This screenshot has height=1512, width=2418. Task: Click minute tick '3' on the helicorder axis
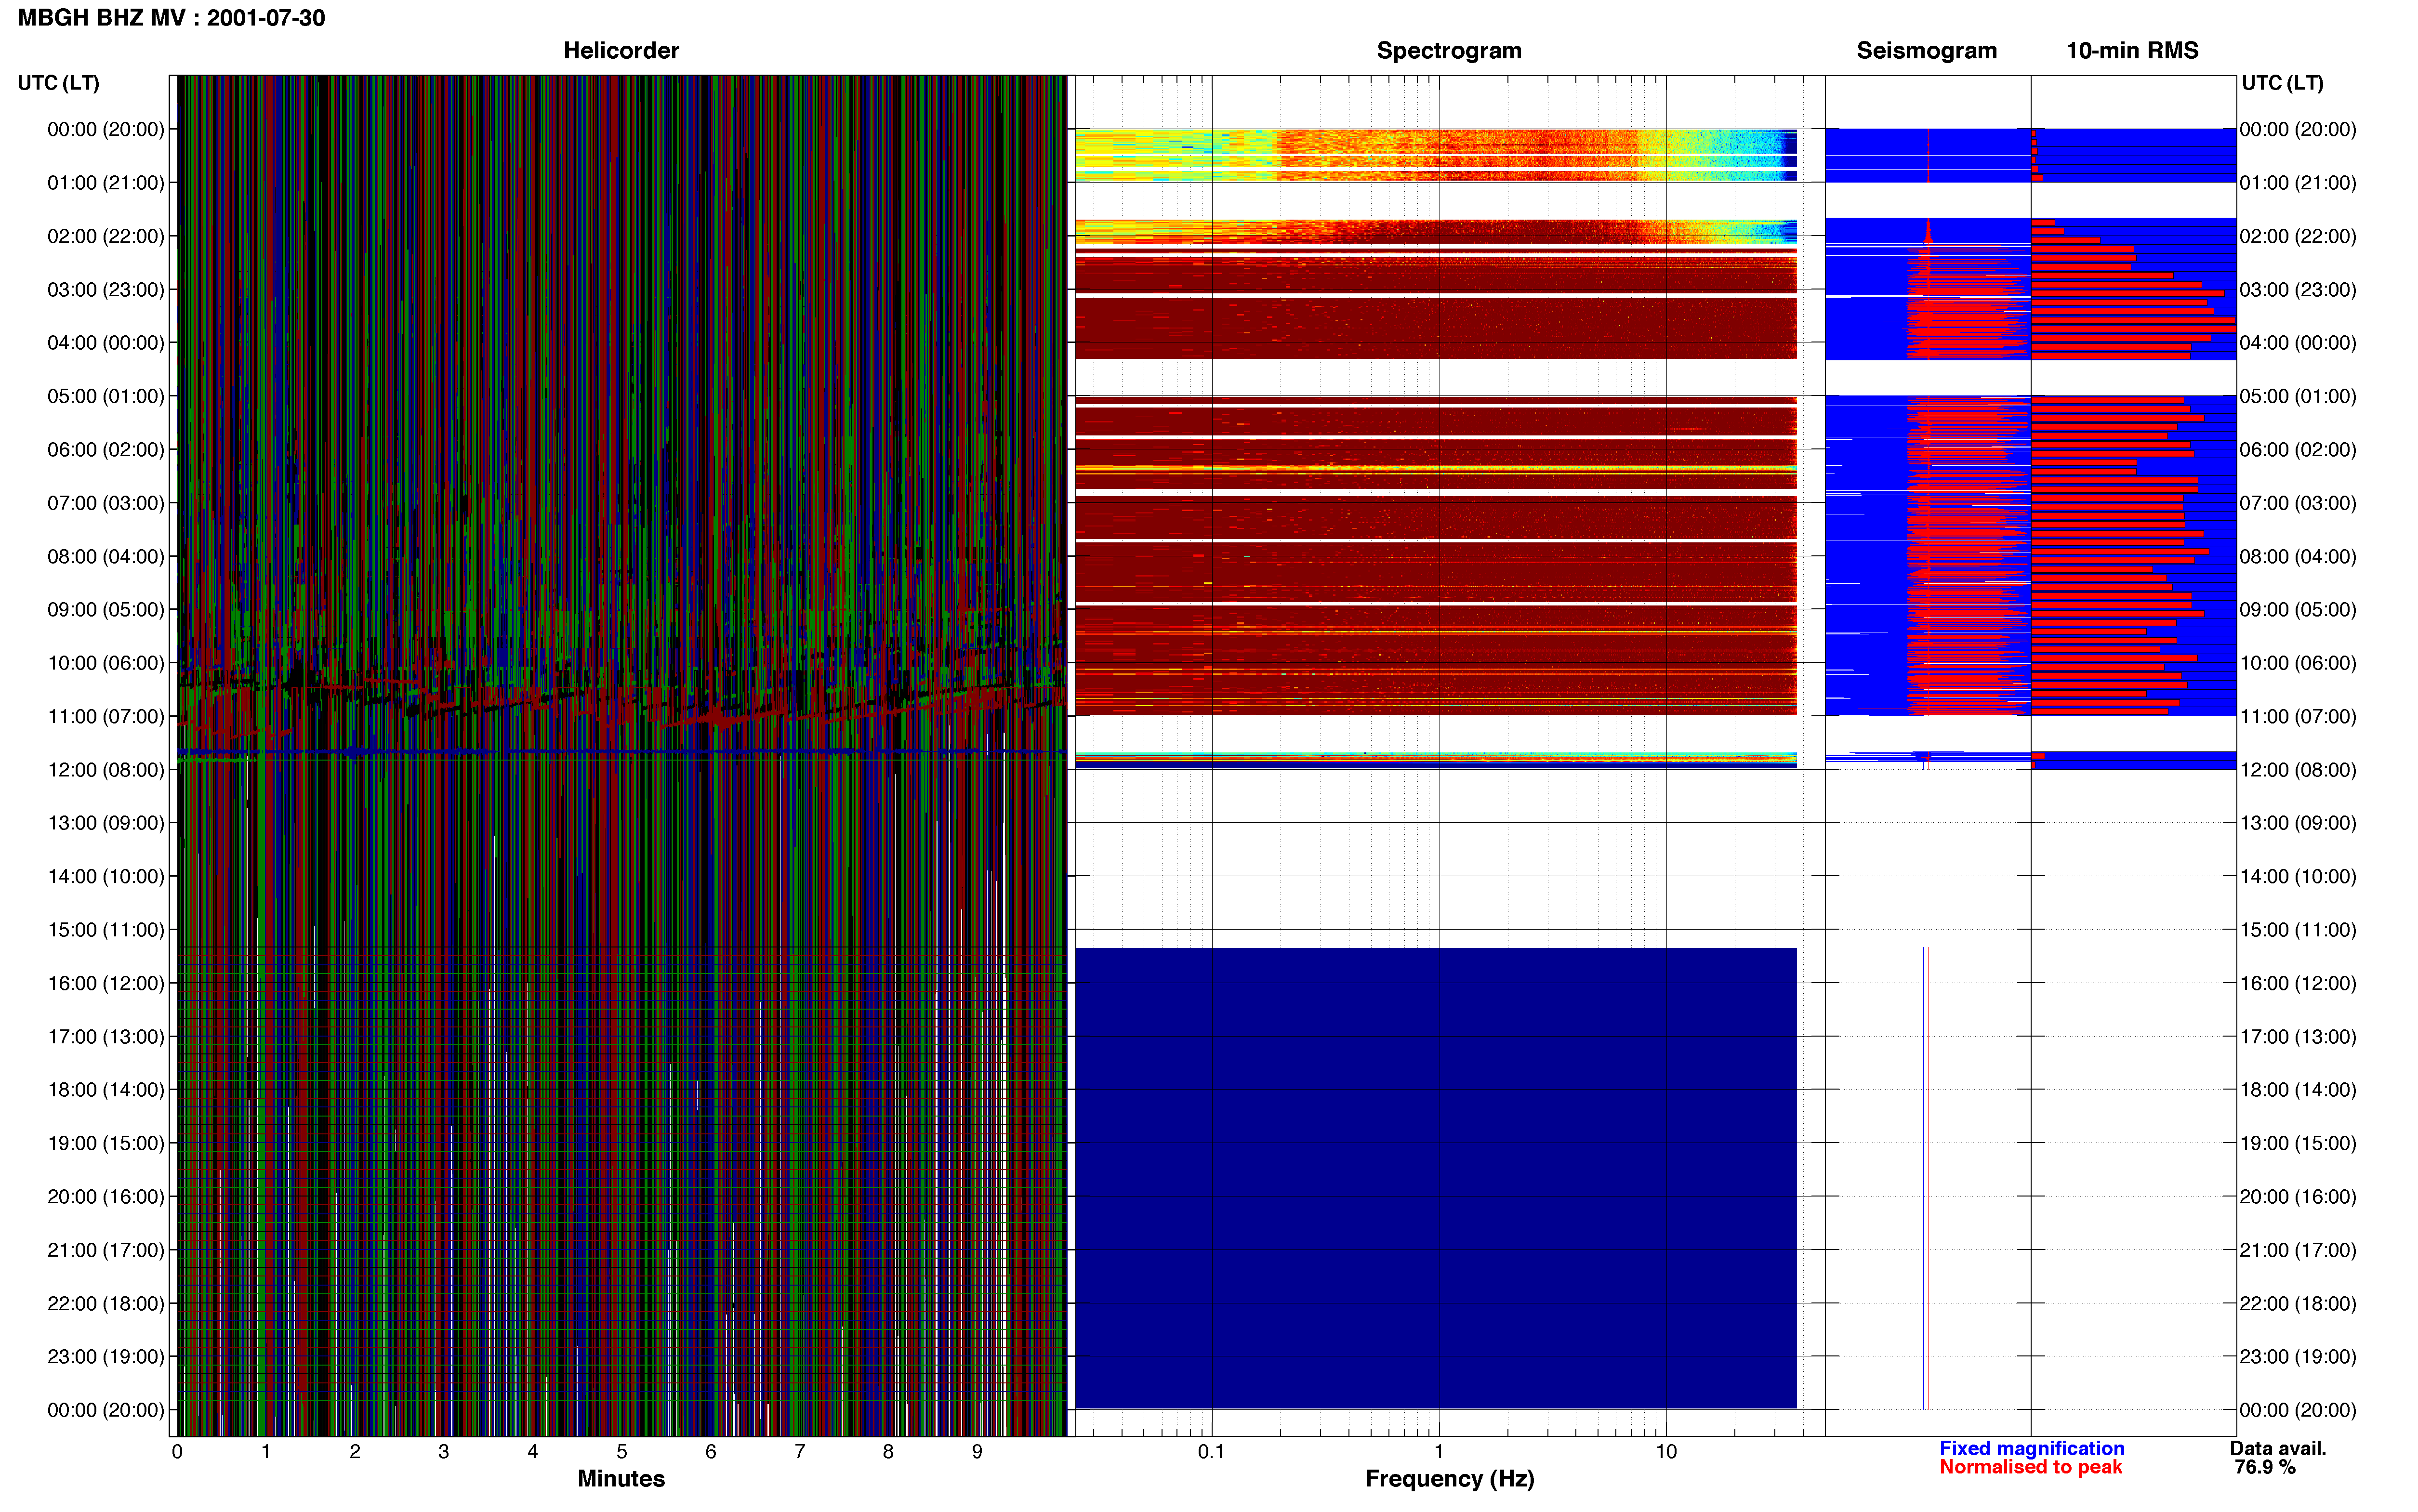[x=444, y=1451]
